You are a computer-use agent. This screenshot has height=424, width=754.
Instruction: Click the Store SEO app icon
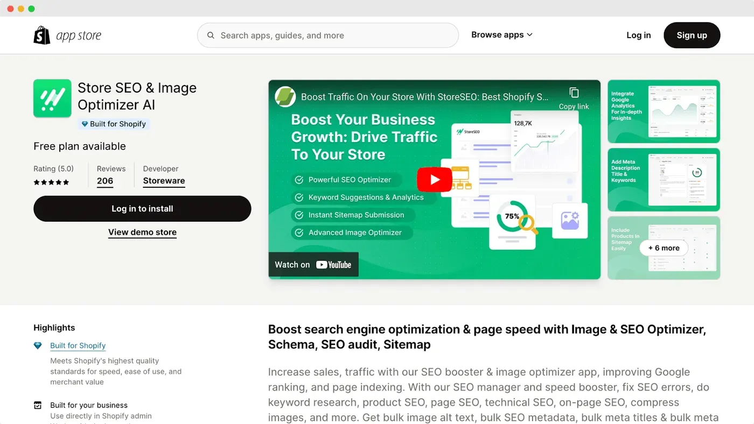click(52, 98)
